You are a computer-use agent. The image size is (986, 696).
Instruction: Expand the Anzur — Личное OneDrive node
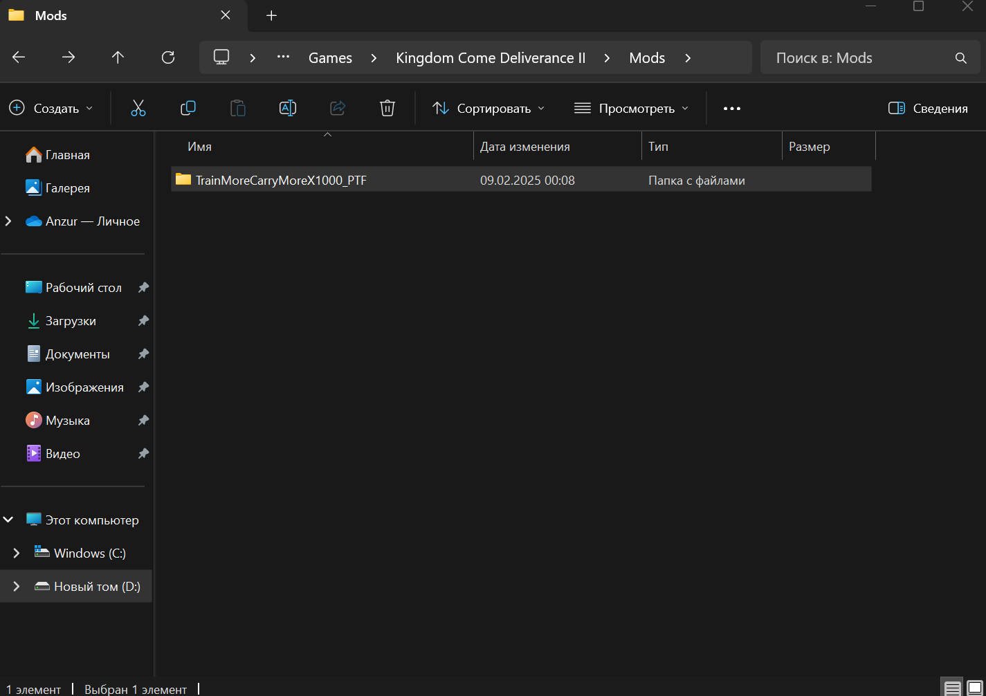[8, 221]
